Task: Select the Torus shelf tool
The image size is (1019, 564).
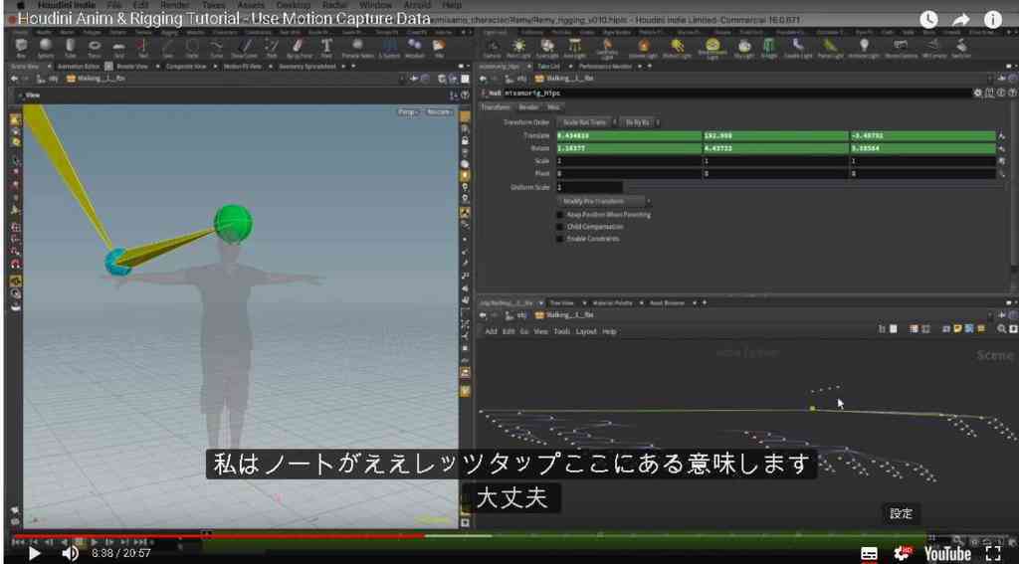Action: (x=95, y=48)
